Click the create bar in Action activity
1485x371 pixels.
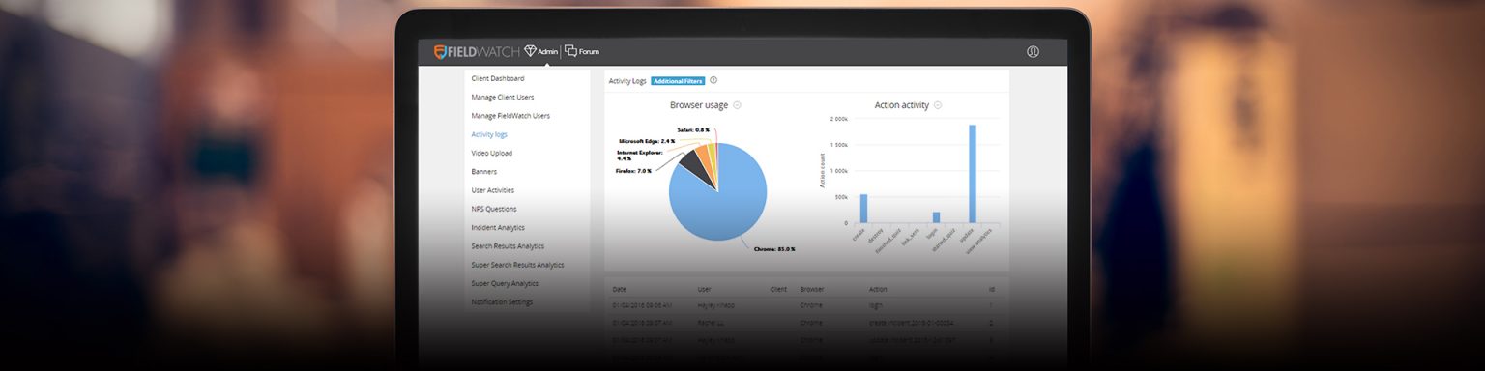(863, 209)
